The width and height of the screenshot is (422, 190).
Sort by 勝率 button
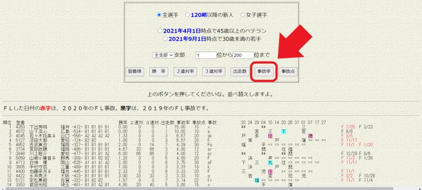click(159, 72)
